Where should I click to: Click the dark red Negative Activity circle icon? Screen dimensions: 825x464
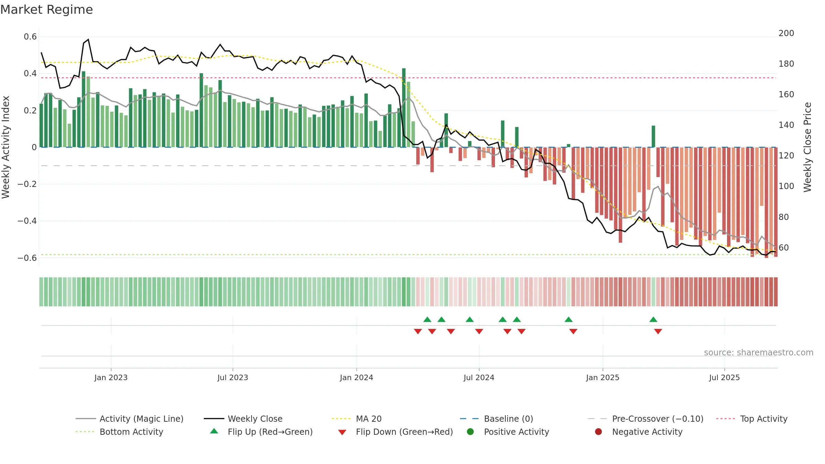[598, 432]
